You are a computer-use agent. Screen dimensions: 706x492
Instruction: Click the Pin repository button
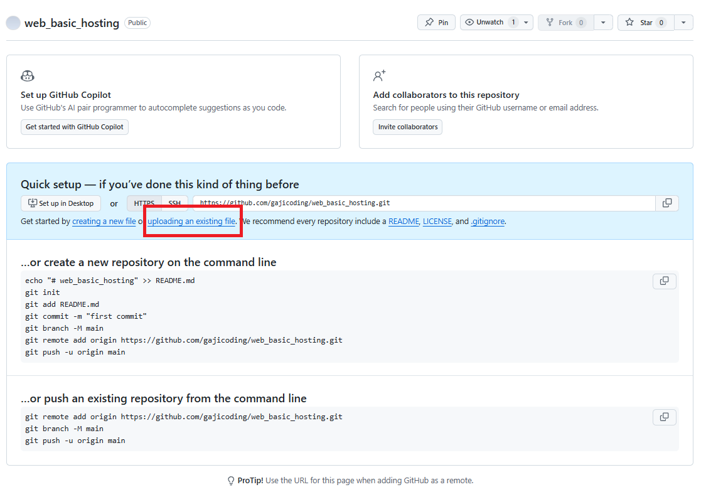[x=436, y=23]
